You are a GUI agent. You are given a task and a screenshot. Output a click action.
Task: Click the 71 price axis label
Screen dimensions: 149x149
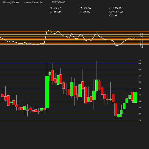pyautogui.click(x=140, y=61)
